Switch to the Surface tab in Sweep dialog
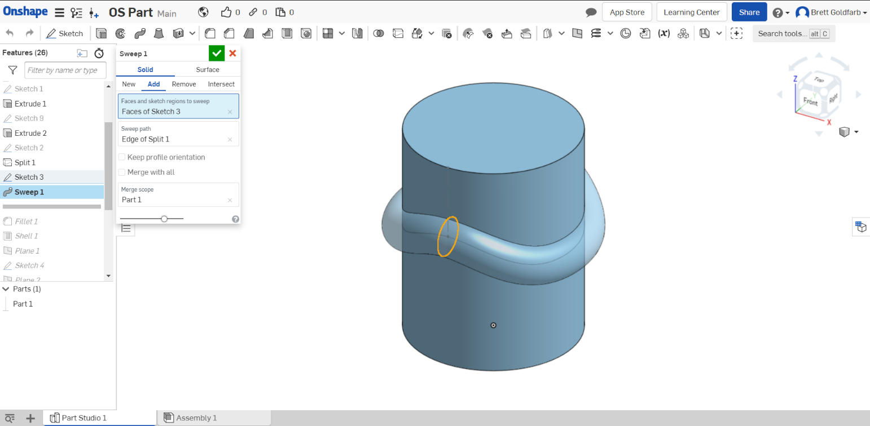This screenshot has width=870, height=426. point(207,69)
